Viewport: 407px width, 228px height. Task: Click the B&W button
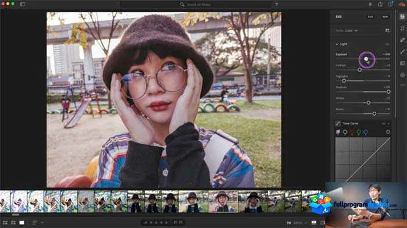(x=385, y=17)
